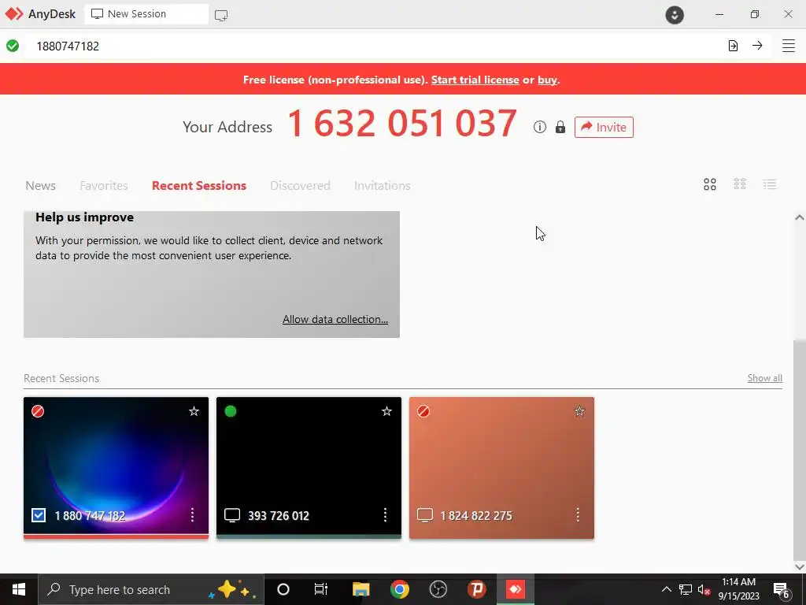Click the buy link in red banner
The image size is (806, 605).
coord(547,80)
